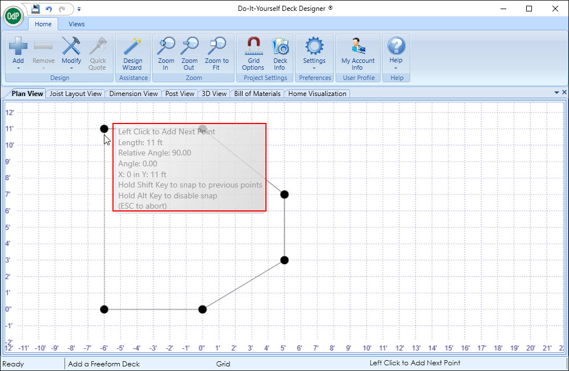Zoom In on the plan
The width and height of the screenshot is (569, 371).
(x=166, y=54)
